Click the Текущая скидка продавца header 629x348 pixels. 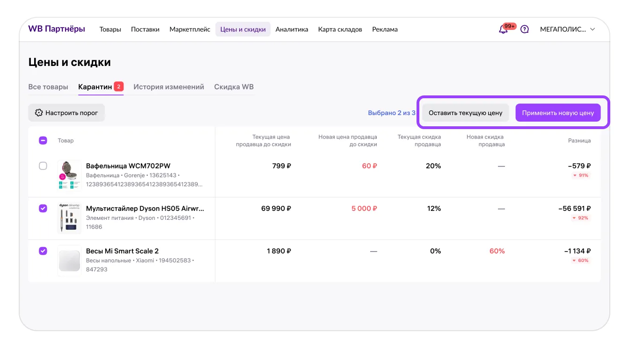click(419, 140)
